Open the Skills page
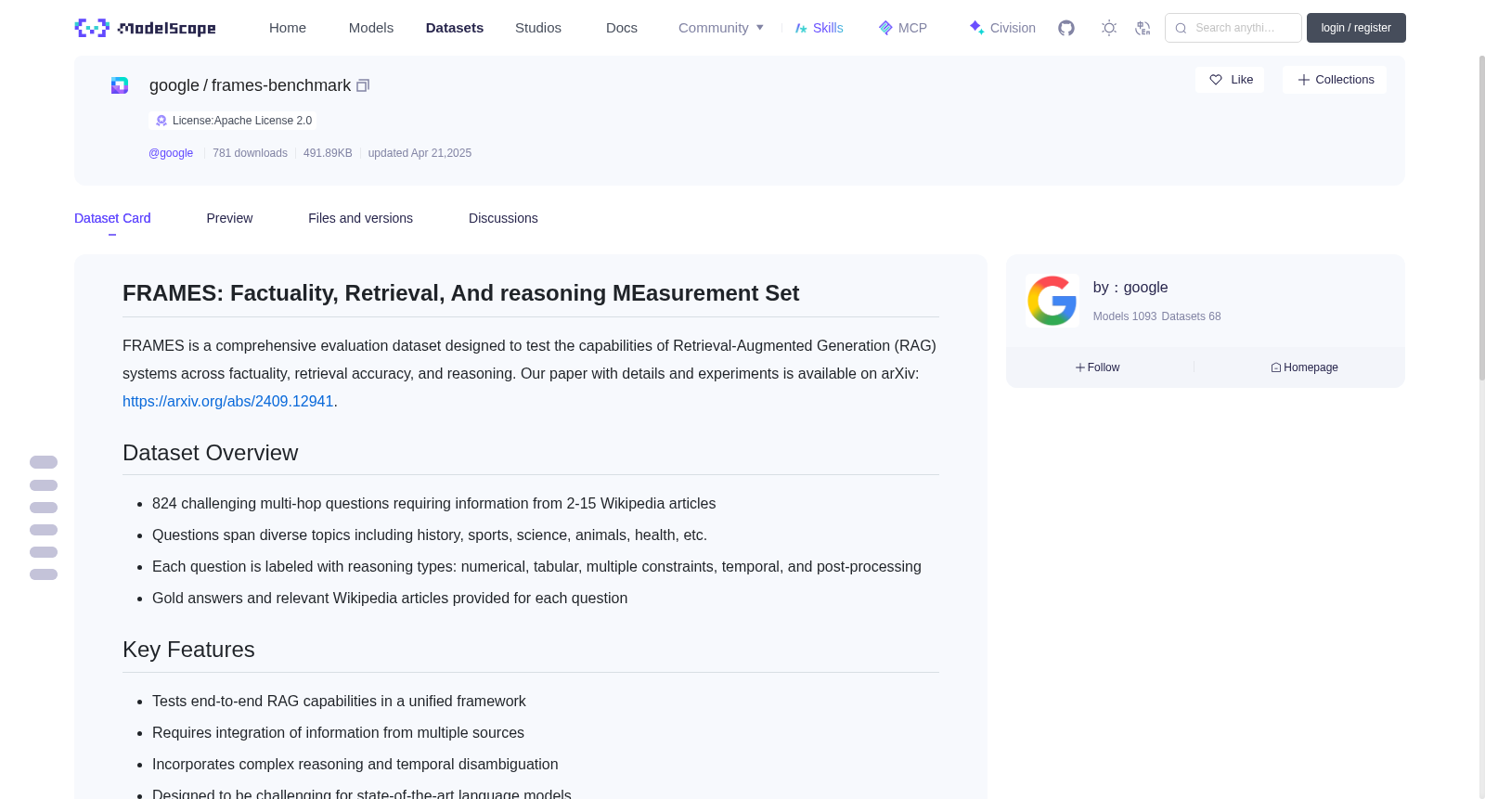The image size is (1485, 799). tap(820, 28)
